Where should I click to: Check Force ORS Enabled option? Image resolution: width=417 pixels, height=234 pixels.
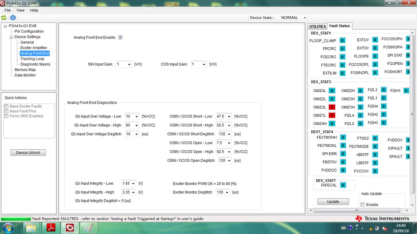coord(6,116)
